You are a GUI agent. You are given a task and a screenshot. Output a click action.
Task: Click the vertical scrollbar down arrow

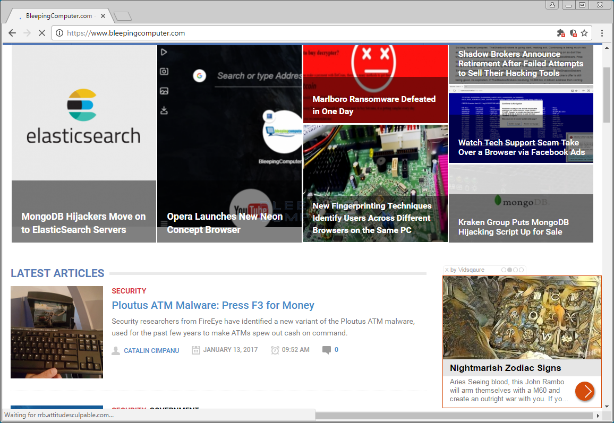click(x=607, y=407)
